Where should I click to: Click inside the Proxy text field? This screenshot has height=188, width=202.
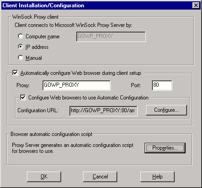point(77,85)
